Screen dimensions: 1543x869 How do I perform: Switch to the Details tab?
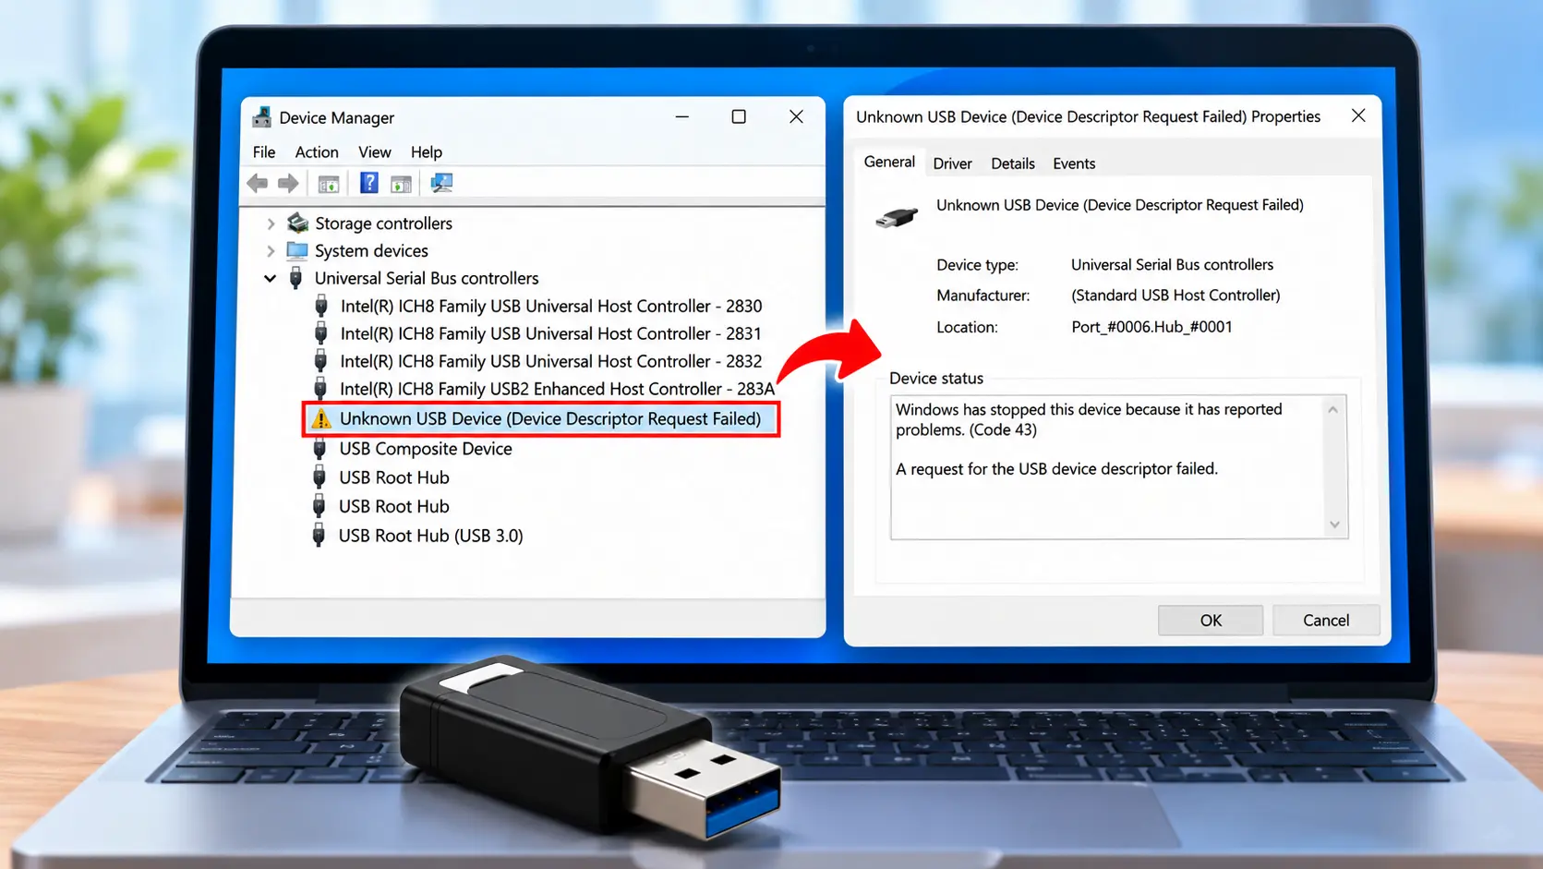pos(1013,163)
